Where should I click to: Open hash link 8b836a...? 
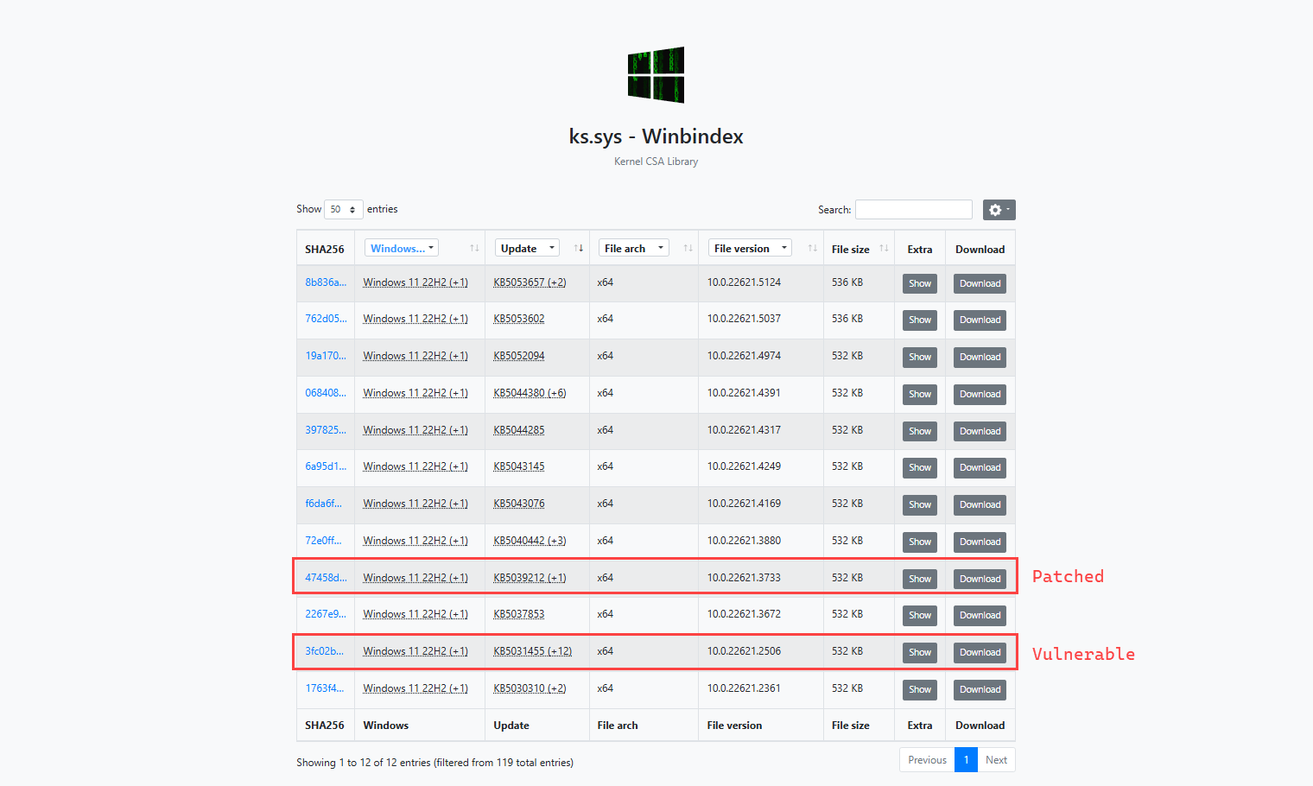tap(326, 282)
